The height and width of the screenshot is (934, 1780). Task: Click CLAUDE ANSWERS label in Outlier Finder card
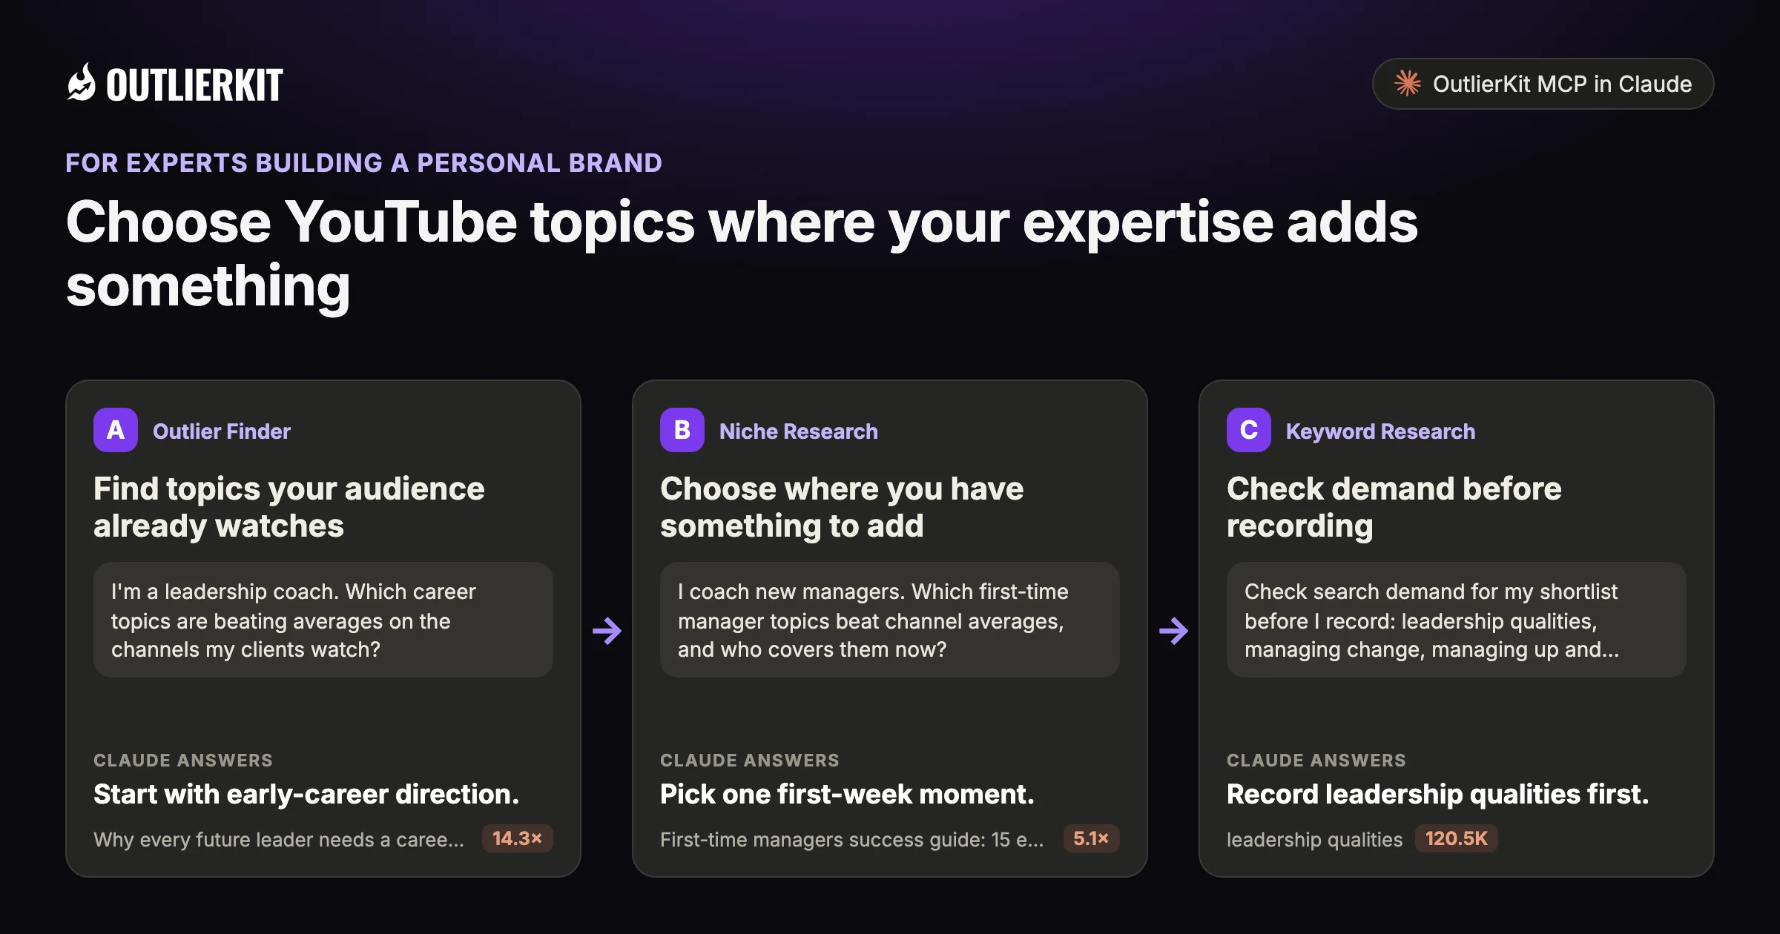[x=183, y=760]
